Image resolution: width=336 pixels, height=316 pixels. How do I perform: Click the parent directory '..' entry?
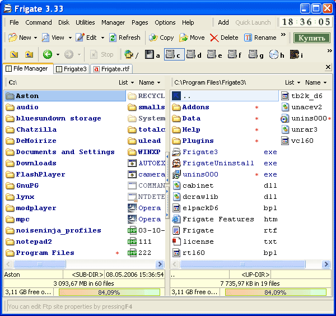[x=225, y=96]
